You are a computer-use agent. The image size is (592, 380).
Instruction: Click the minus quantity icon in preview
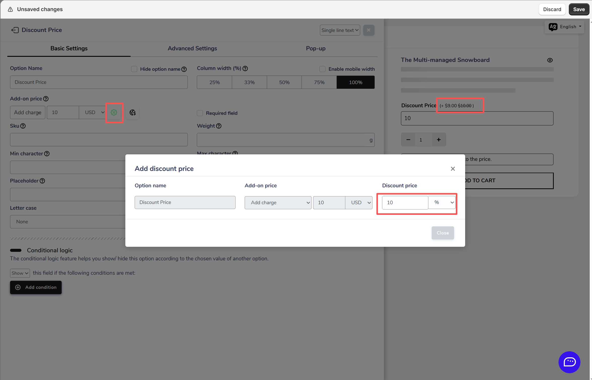tap(408, 140)
